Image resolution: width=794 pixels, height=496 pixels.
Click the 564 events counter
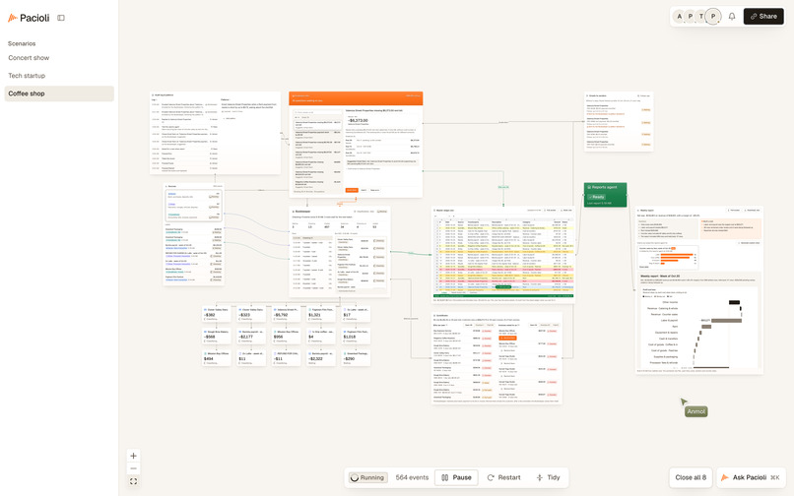click(412, 477)
